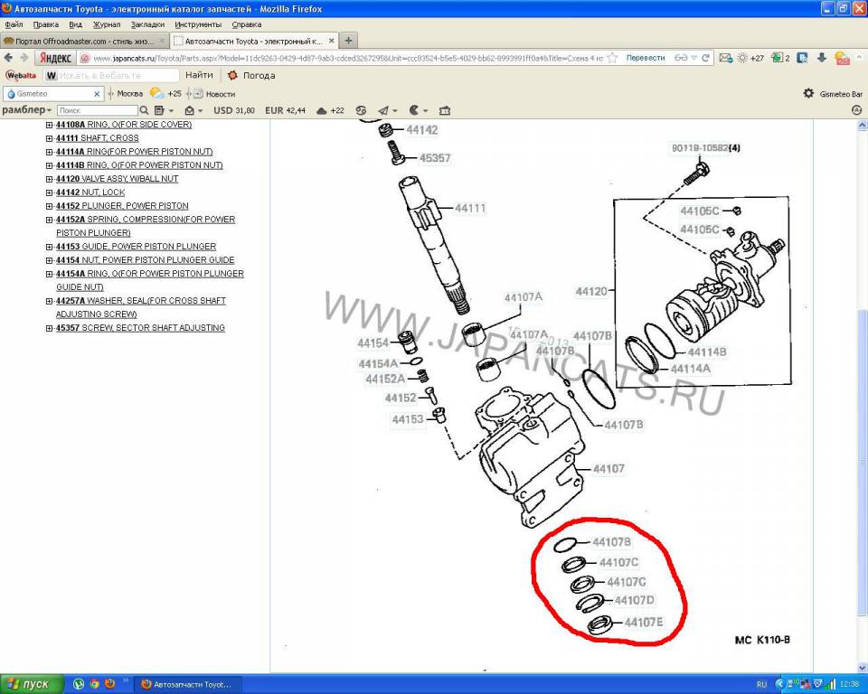Image resolution: width=868 pixels, height=694 pixels.
Task: Click the Yandex mail envelope icon
Action: click(724, 58)
